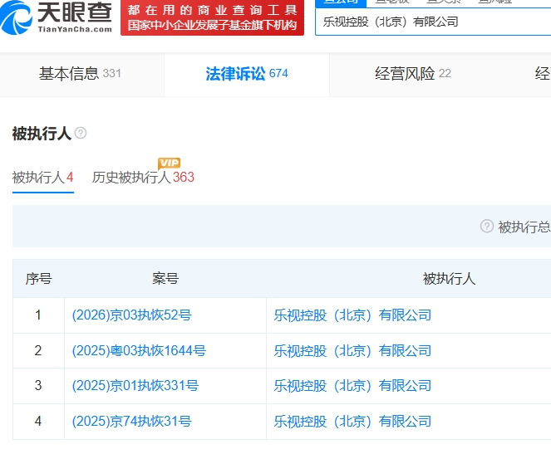Image resolution: width=551 pixels, height=449 pixels.
Task: Click the 被执行人 column header
Action: coord(449,279)
